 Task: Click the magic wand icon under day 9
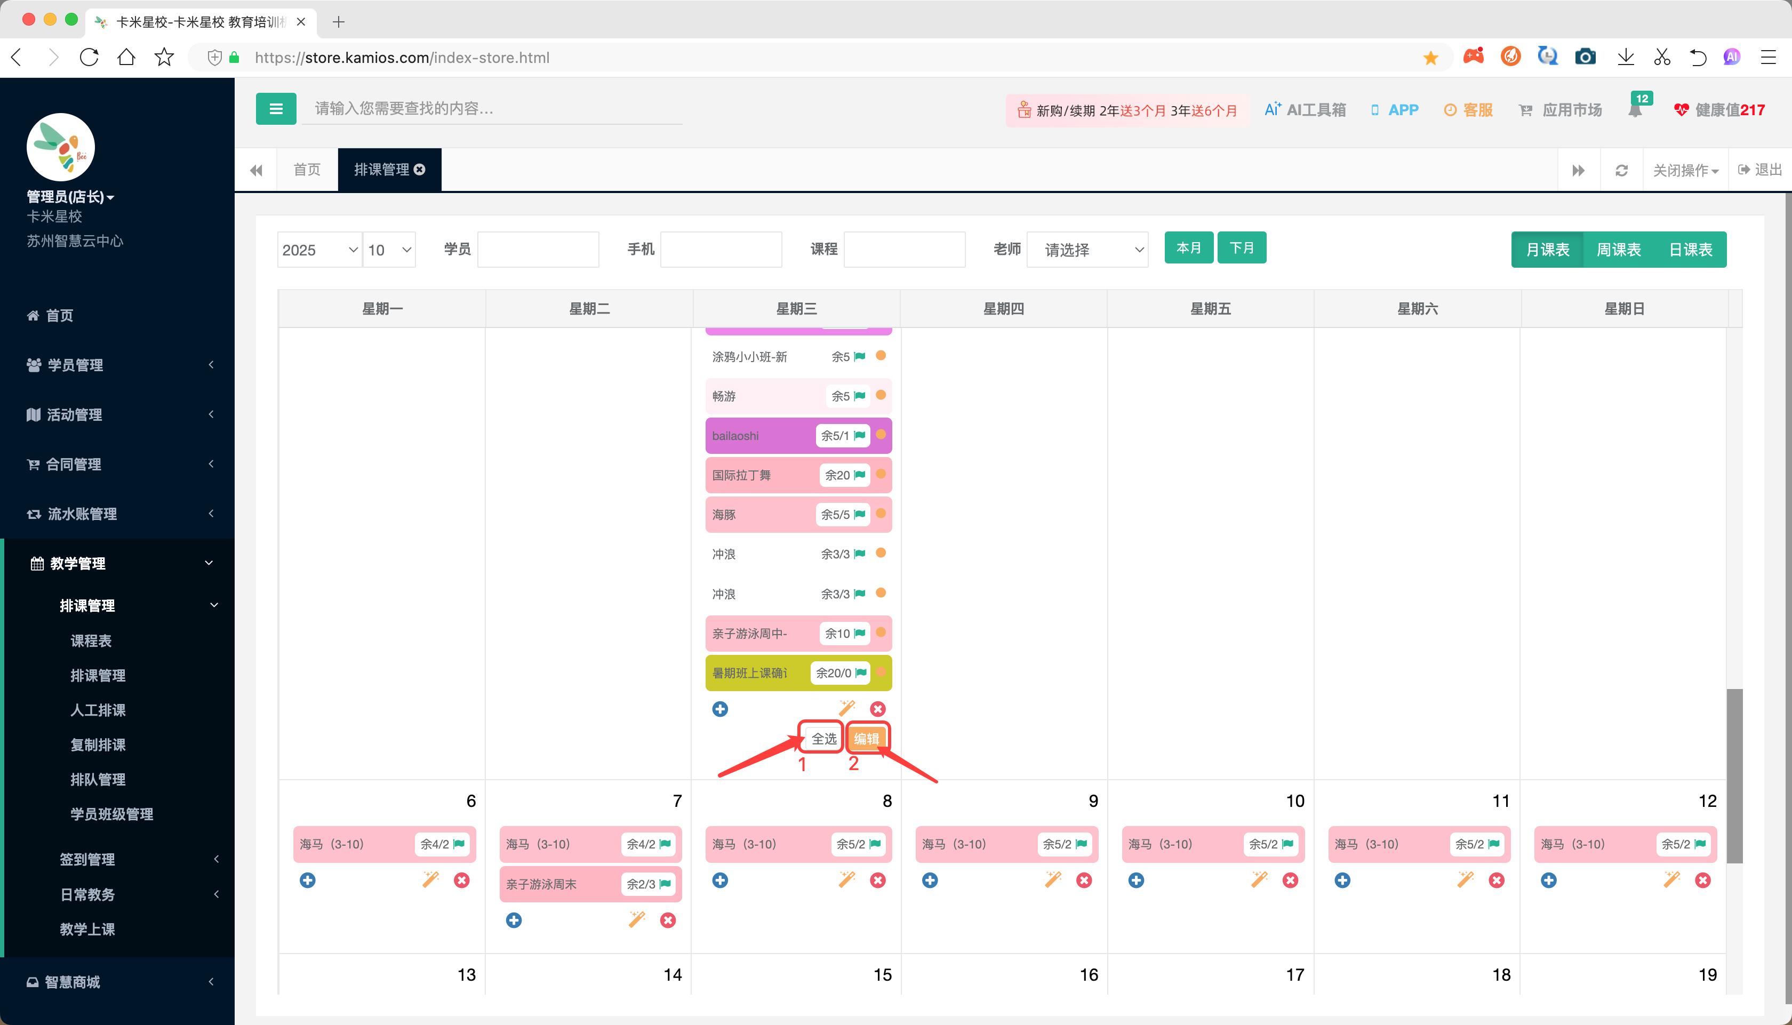click(1053, 879)
